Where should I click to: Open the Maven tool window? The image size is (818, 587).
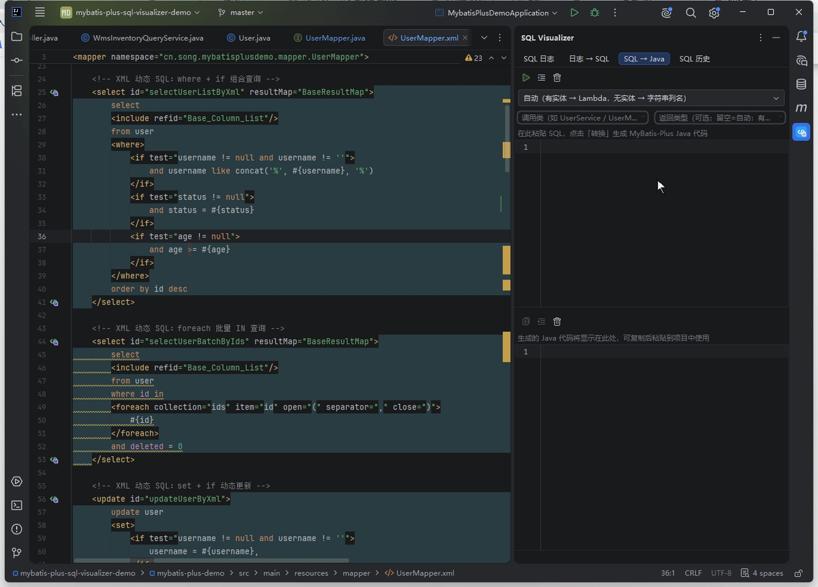(801, 108)
